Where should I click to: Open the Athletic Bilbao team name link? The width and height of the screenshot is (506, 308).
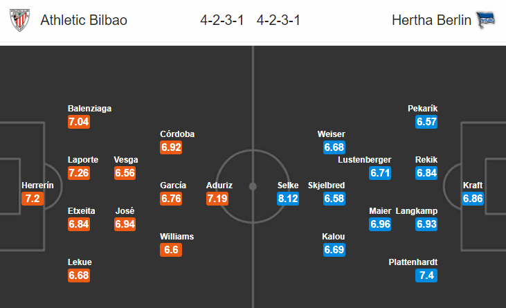[84, 20]
